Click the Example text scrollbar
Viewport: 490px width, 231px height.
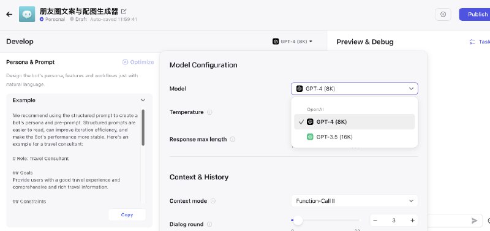coord(143,127)
